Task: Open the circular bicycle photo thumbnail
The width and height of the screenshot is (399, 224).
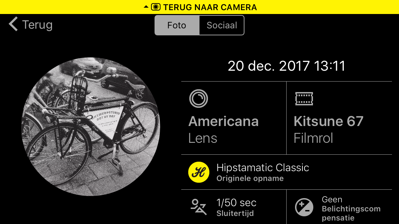Action: click(91, 127)
